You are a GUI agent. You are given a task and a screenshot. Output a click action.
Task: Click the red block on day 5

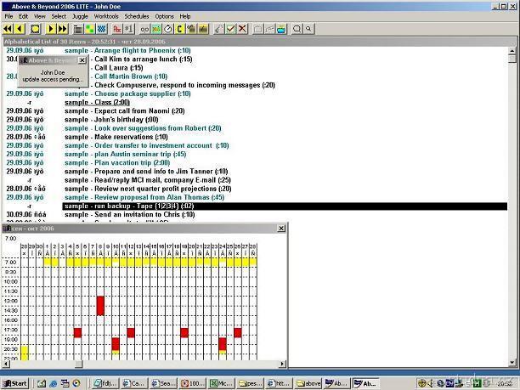point(77,332)
